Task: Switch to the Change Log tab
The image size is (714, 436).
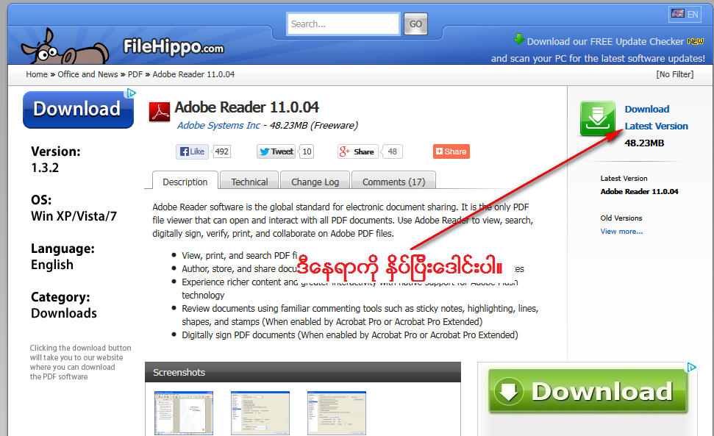Action: (315, 182)
